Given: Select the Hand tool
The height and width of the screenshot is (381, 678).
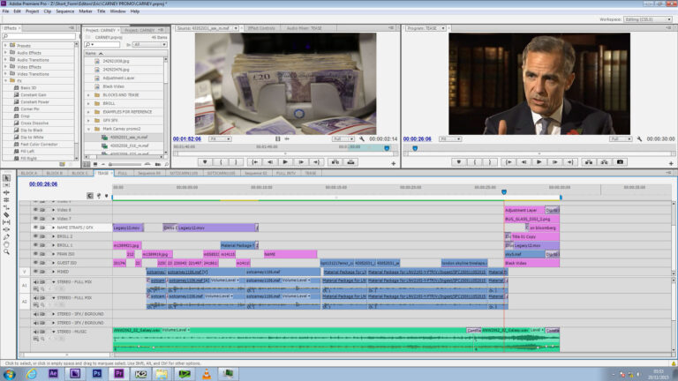Looking at the screenshot, I should coord(6,244).
